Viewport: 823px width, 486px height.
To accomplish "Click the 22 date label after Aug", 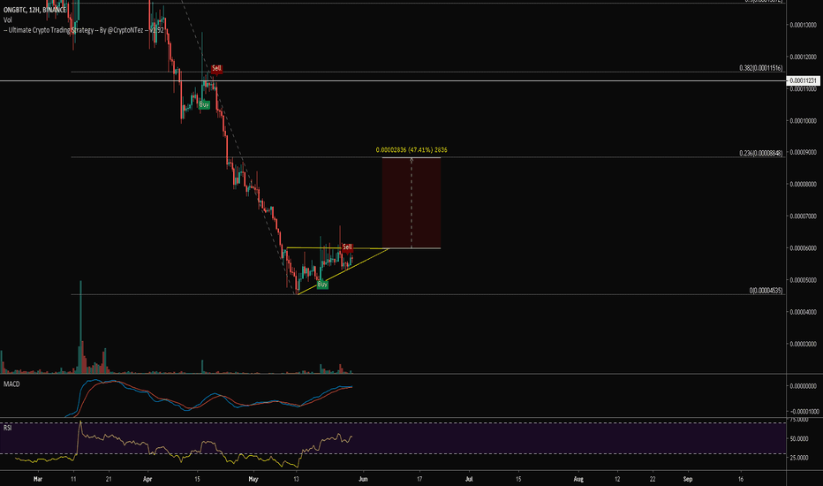I will [653, 479].
